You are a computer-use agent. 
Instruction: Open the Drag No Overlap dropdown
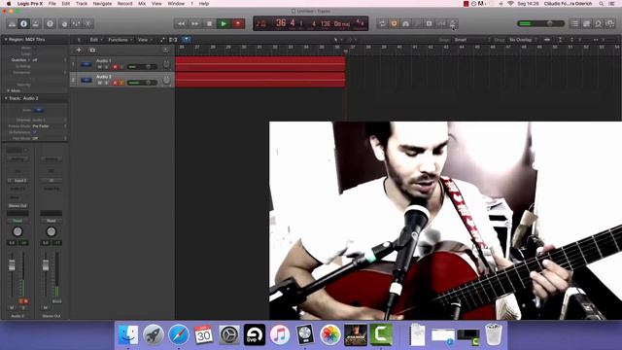(523, 40)
